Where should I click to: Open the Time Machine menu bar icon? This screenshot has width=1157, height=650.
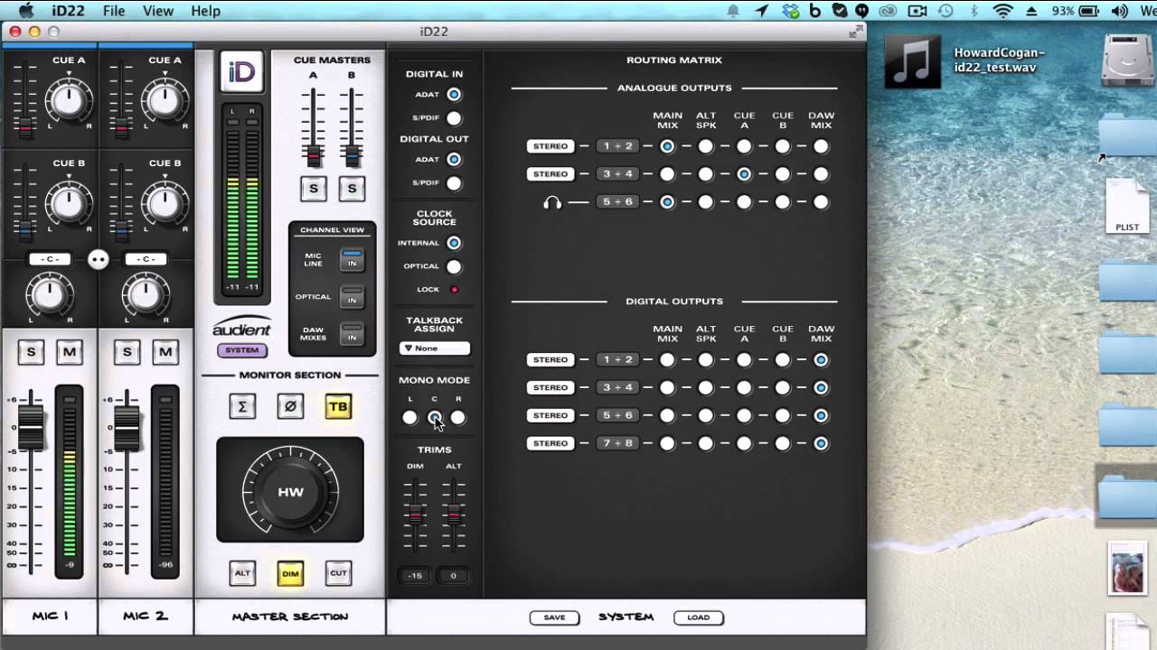[x=945, y=11]
